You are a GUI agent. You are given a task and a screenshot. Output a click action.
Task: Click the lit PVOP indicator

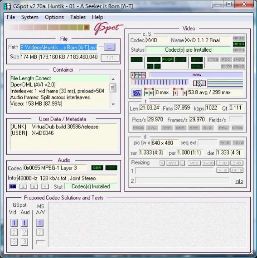pyautogui.click(x=168, y=59)
